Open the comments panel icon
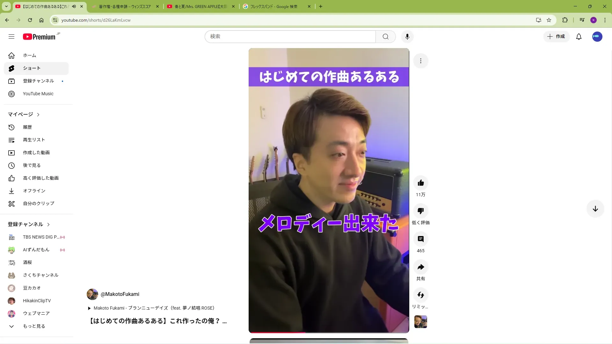Screen dimensions: 612x344 tap(420, 239)
